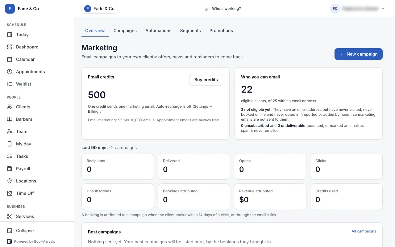Viewport: 395px width, 247px height.
Task: Click the Payroll wallet icon
Action: (x=10, y=169)
